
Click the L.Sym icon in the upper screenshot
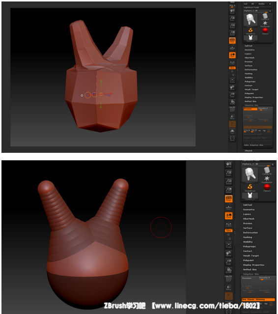click(232, 63)
